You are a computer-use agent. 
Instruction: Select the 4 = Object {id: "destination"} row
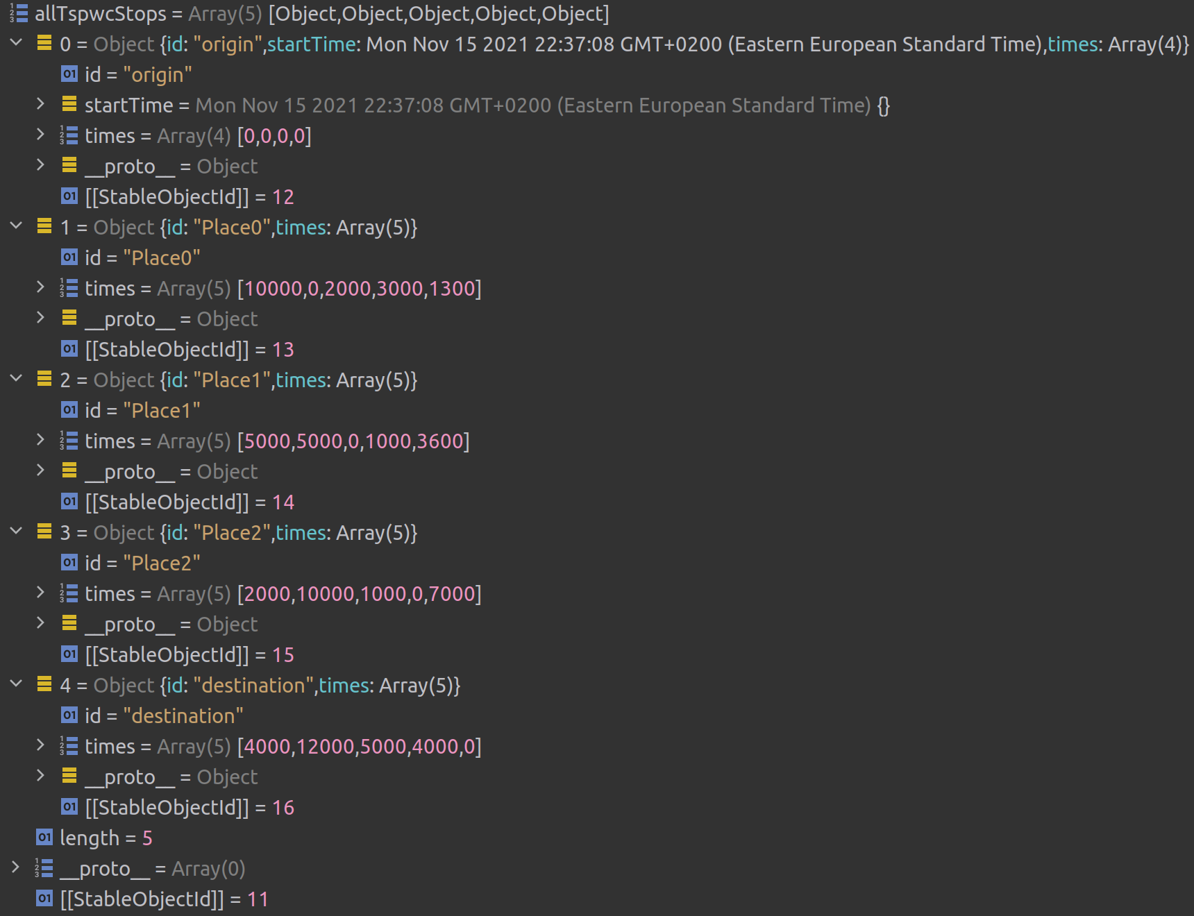pos(597,685)
